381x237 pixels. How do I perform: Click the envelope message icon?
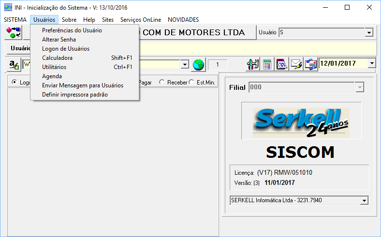point(296,65)
